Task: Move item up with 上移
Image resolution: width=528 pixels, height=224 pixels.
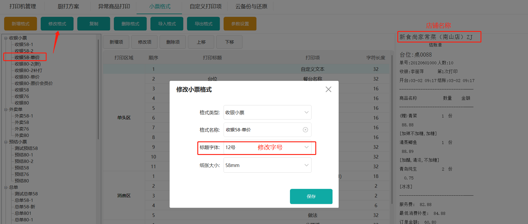Action: (201, 42)
